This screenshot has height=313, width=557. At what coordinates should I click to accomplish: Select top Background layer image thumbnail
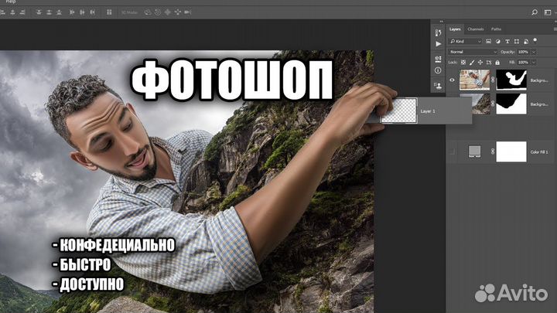[474, 80]
